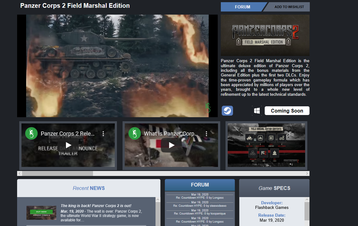Open options menu on Release trailer video

[x=103, y=134]
